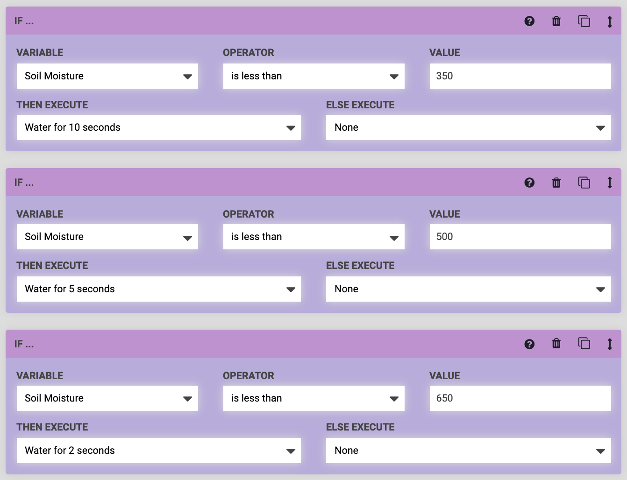
Task: Click the reorder arrows on the first rule
Action: [609, 21]
